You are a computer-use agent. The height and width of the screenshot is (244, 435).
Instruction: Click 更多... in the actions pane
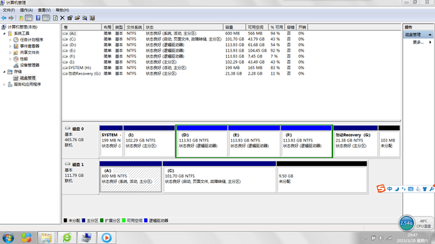(x=418, y=42)
